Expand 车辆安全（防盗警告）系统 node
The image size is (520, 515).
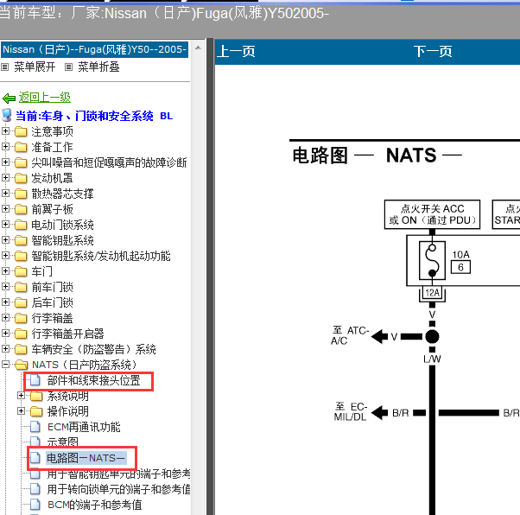coord(5,348)
